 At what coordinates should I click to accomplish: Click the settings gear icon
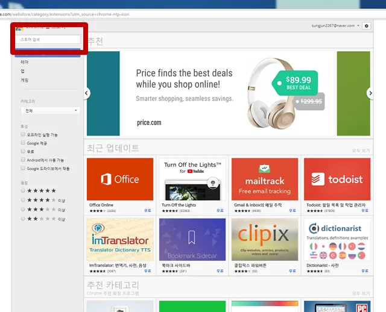pyautogui.click(x=366, y=26)
